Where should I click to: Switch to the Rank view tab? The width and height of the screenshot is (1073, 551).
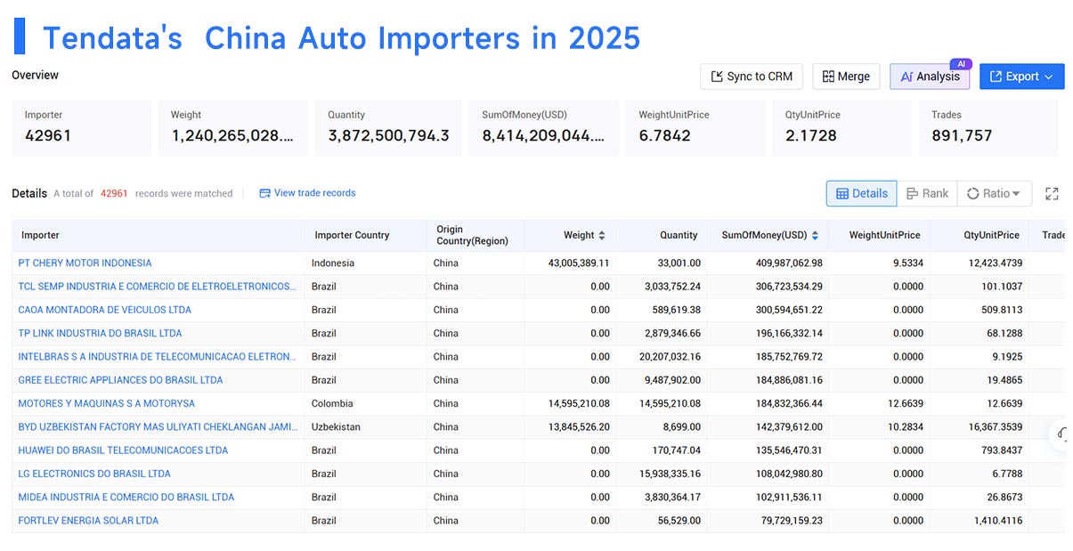[x=927, y=193]
